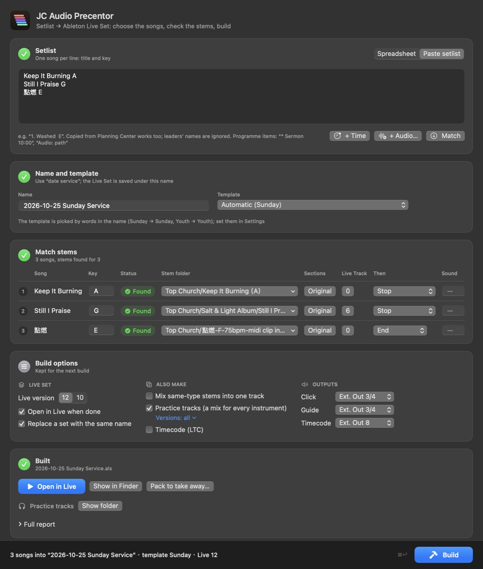Click the status text at the bottom
Image resolution: width=483 pixels, height=569 pixels.
[114, 555]
